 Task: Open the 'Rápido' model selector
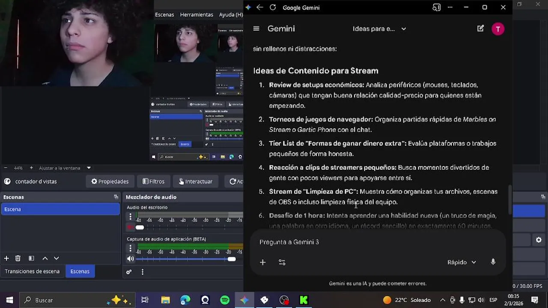point(462,262)
